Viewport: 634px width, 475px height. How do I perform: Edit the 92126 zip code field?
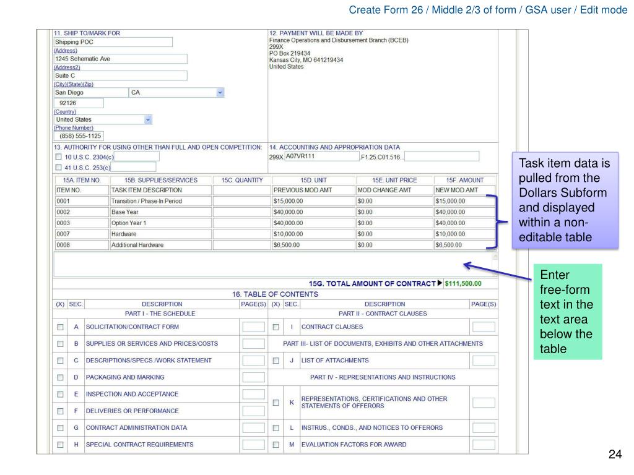coord(79,103)
